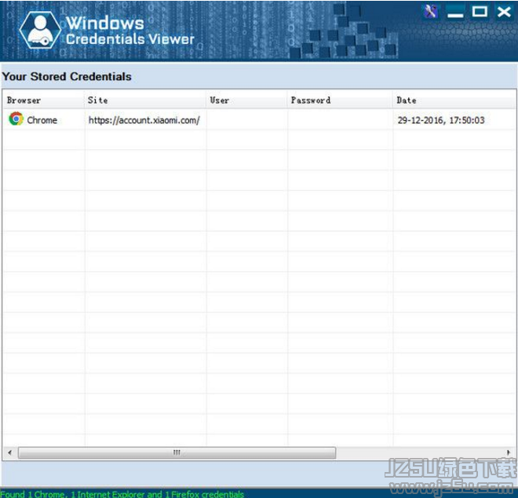Open the settings tools icon in title bar
The height and width of the screenshot is (498, 518).
tap(430, 12)
